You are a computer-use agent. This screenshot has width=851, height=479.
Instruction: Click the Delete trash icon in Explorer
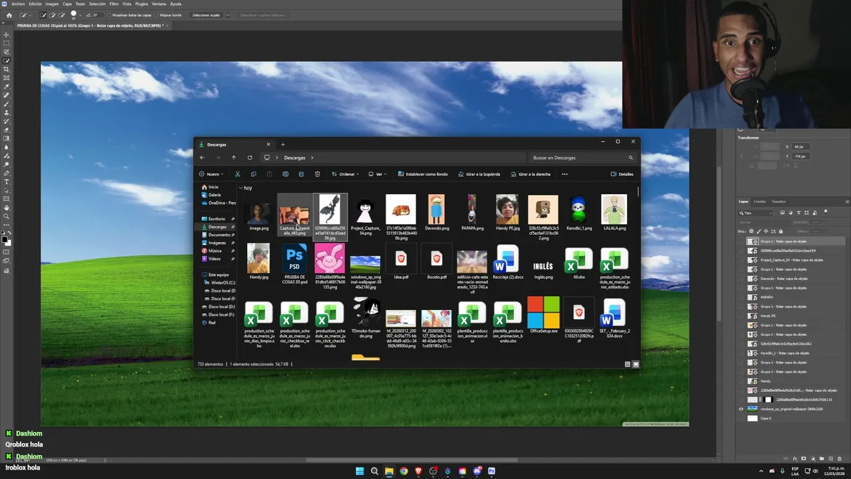coord(317,174)
